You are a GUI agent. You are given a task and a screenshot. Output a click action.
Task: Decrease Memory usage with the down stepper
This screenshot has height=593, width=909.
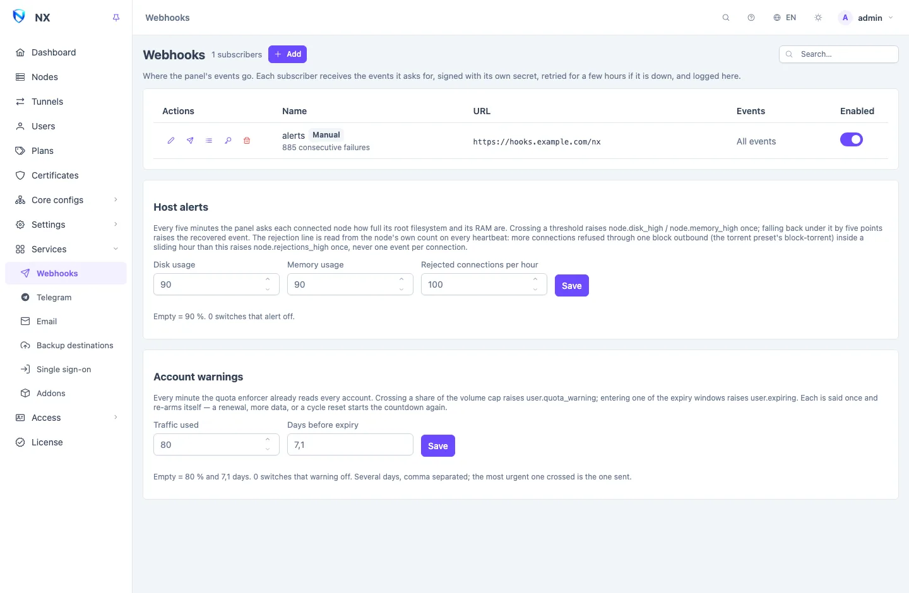[x=401, y=290]
